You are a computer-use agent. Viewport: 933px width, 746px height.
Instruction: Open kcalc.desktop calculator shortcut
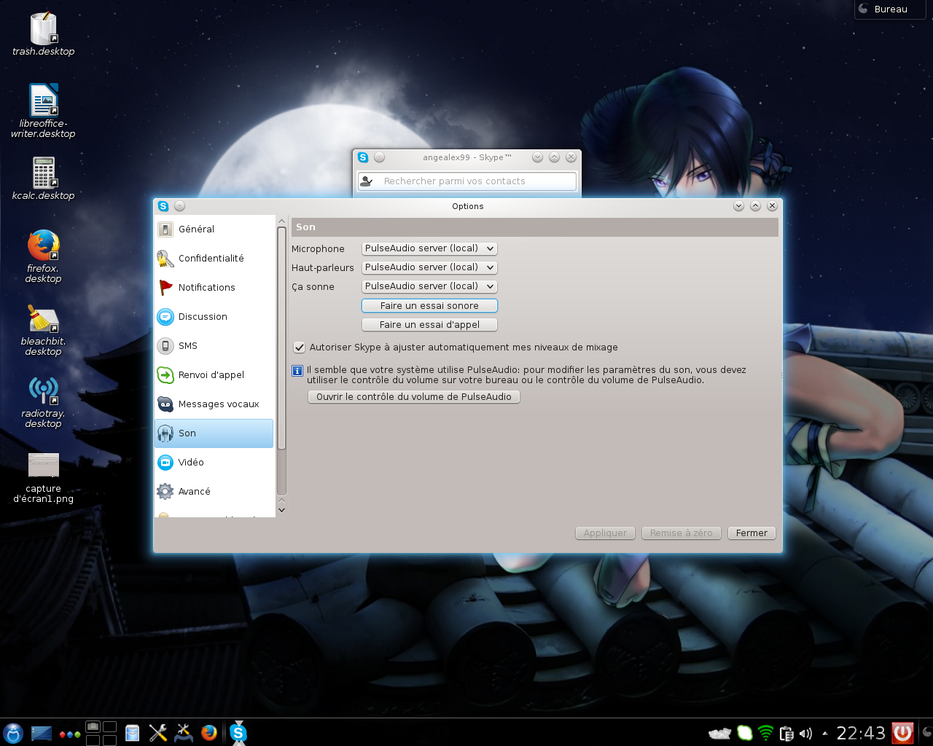[x=44, y=178]
